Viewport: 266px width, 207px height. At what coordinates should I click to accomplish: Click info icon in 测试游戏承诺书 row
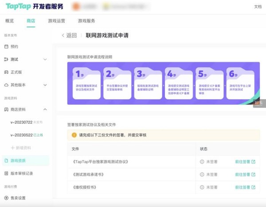pos(202,174)
